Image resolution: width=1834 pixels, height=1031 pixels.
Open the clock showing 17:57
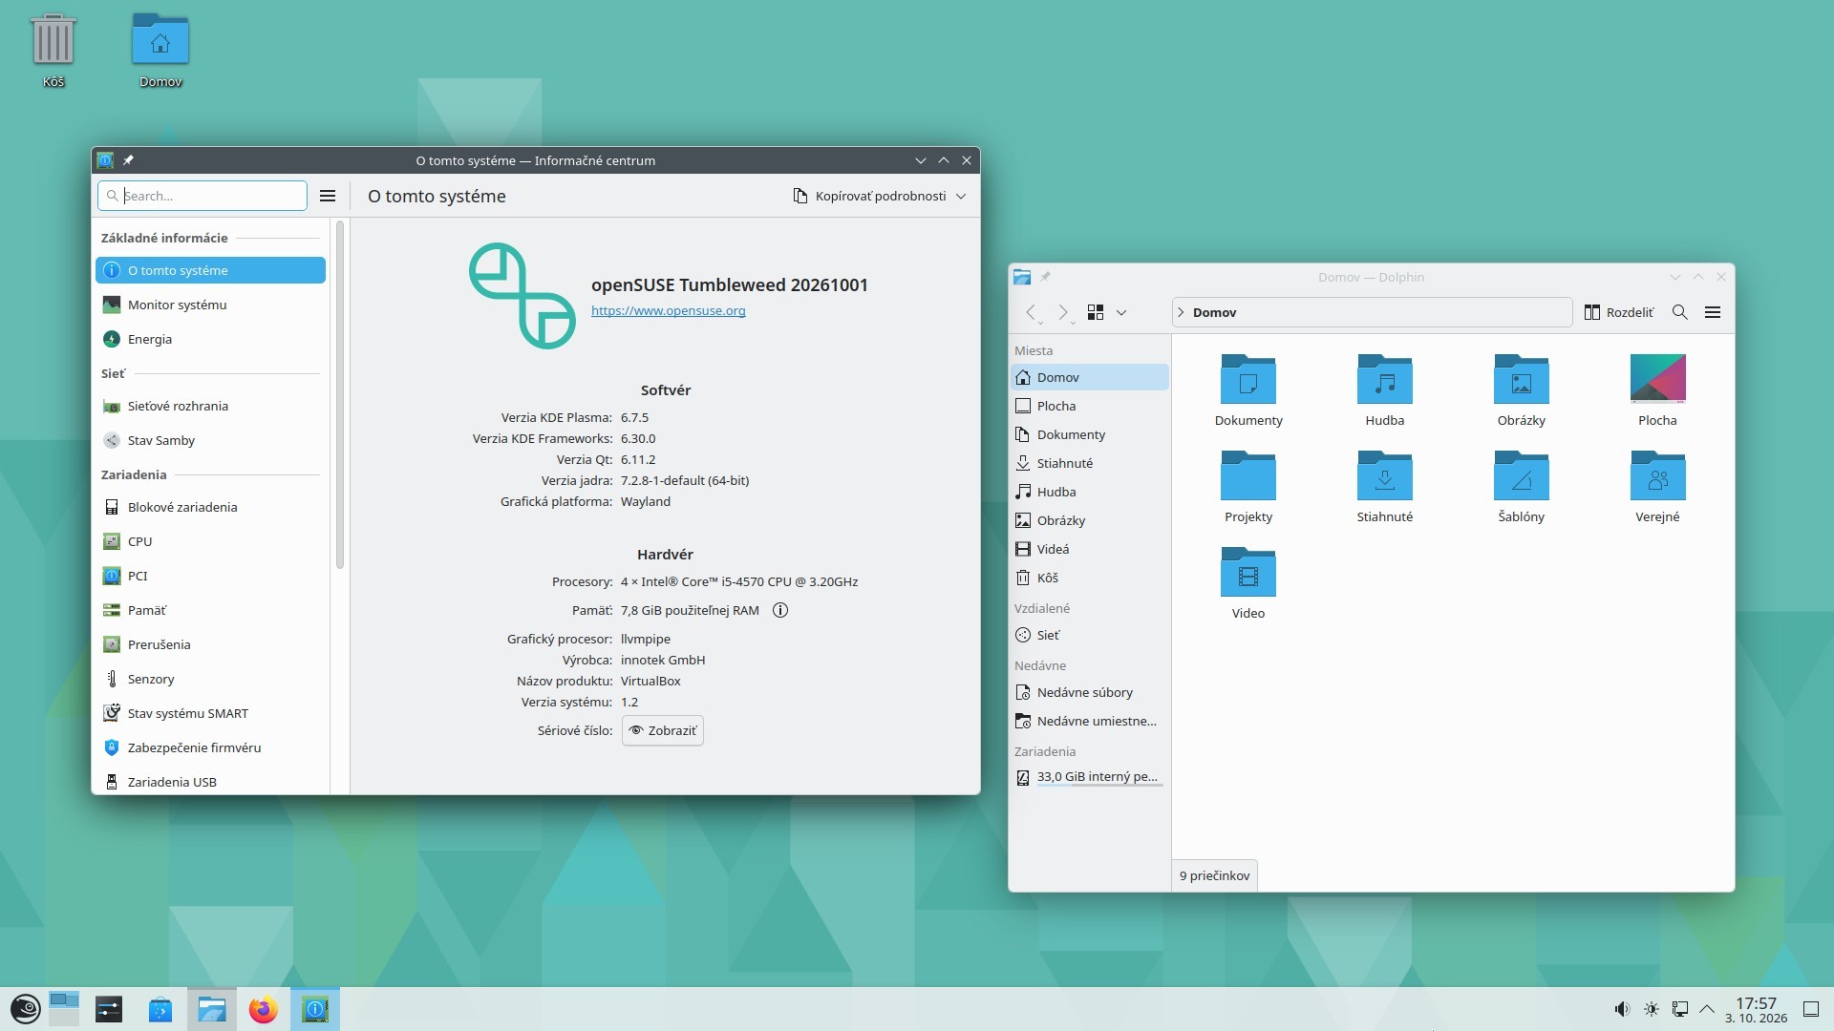[1756, 1010]
